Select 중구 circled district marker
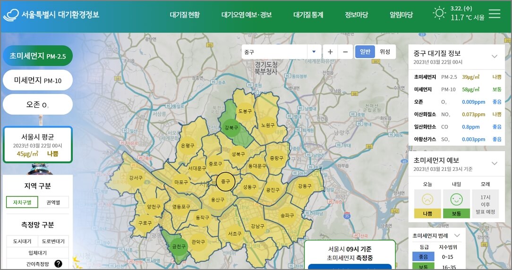The height and width of the screenshot is (270, 512). [x=225, y=181]
